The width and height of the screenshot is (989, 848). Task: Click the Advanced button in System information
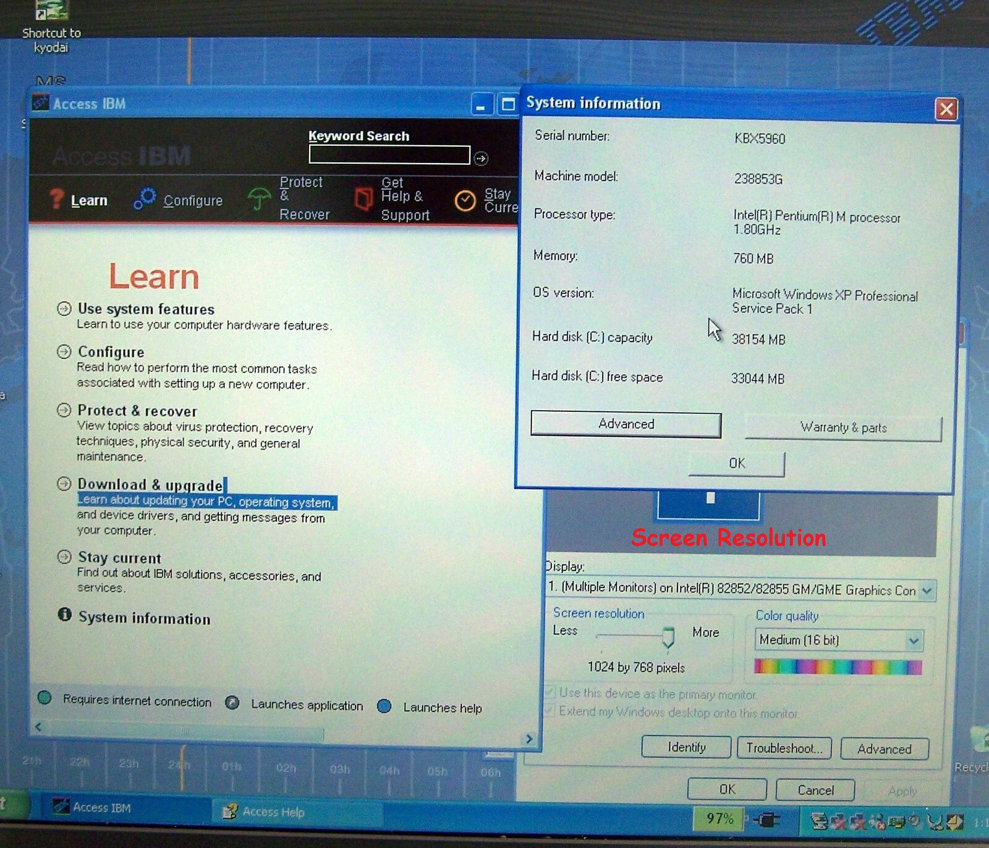(x=626, y=424)
